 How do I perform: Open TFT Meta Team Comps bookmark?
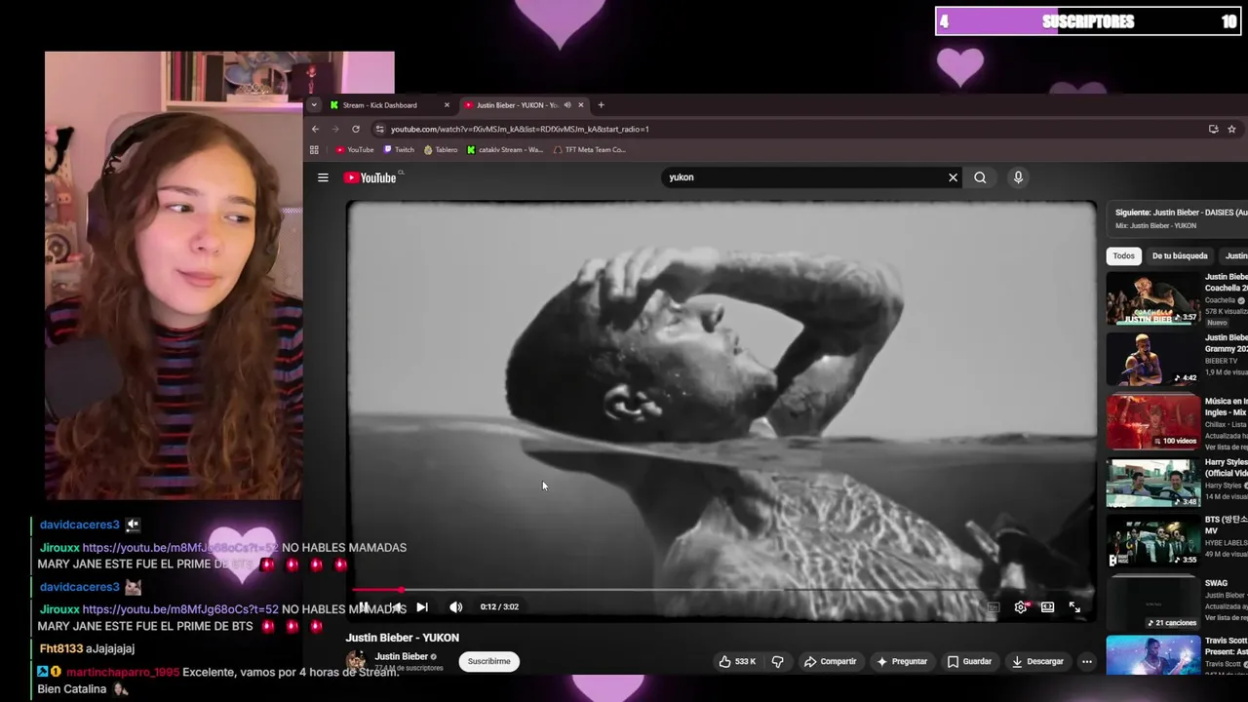pos(589,150)
